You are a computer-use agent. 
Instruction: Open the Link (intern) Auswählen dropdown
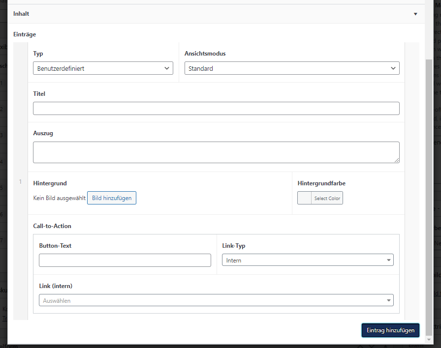216,300
